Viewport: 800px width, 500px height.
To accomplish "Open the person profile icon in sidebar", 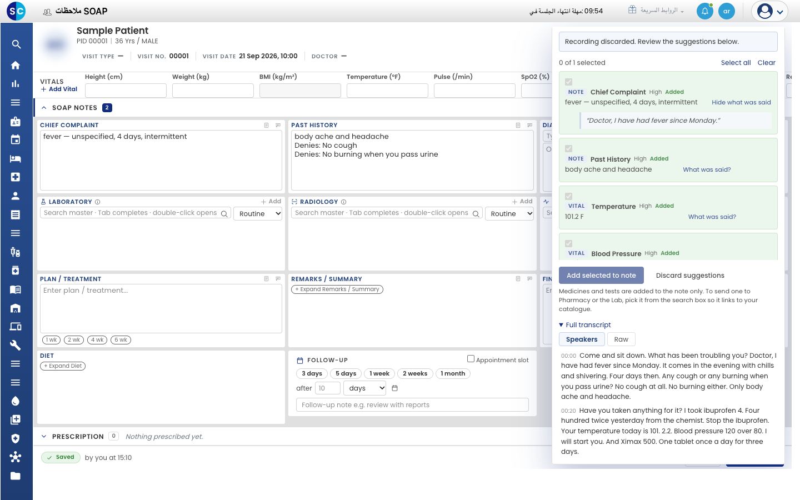I will point(16,196).
